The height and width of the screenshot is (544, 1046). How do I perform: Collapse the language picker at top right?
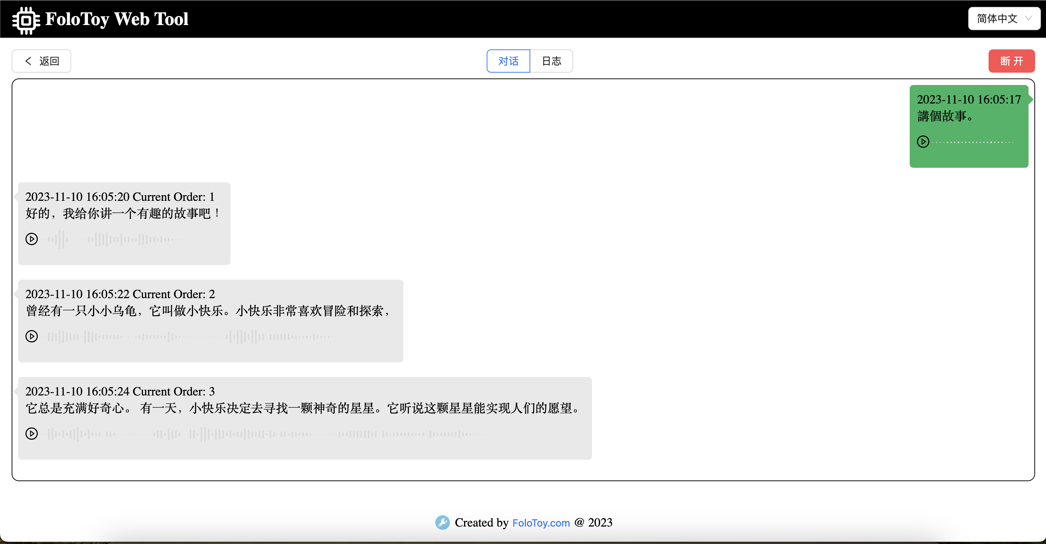[x=1004, y=18]
